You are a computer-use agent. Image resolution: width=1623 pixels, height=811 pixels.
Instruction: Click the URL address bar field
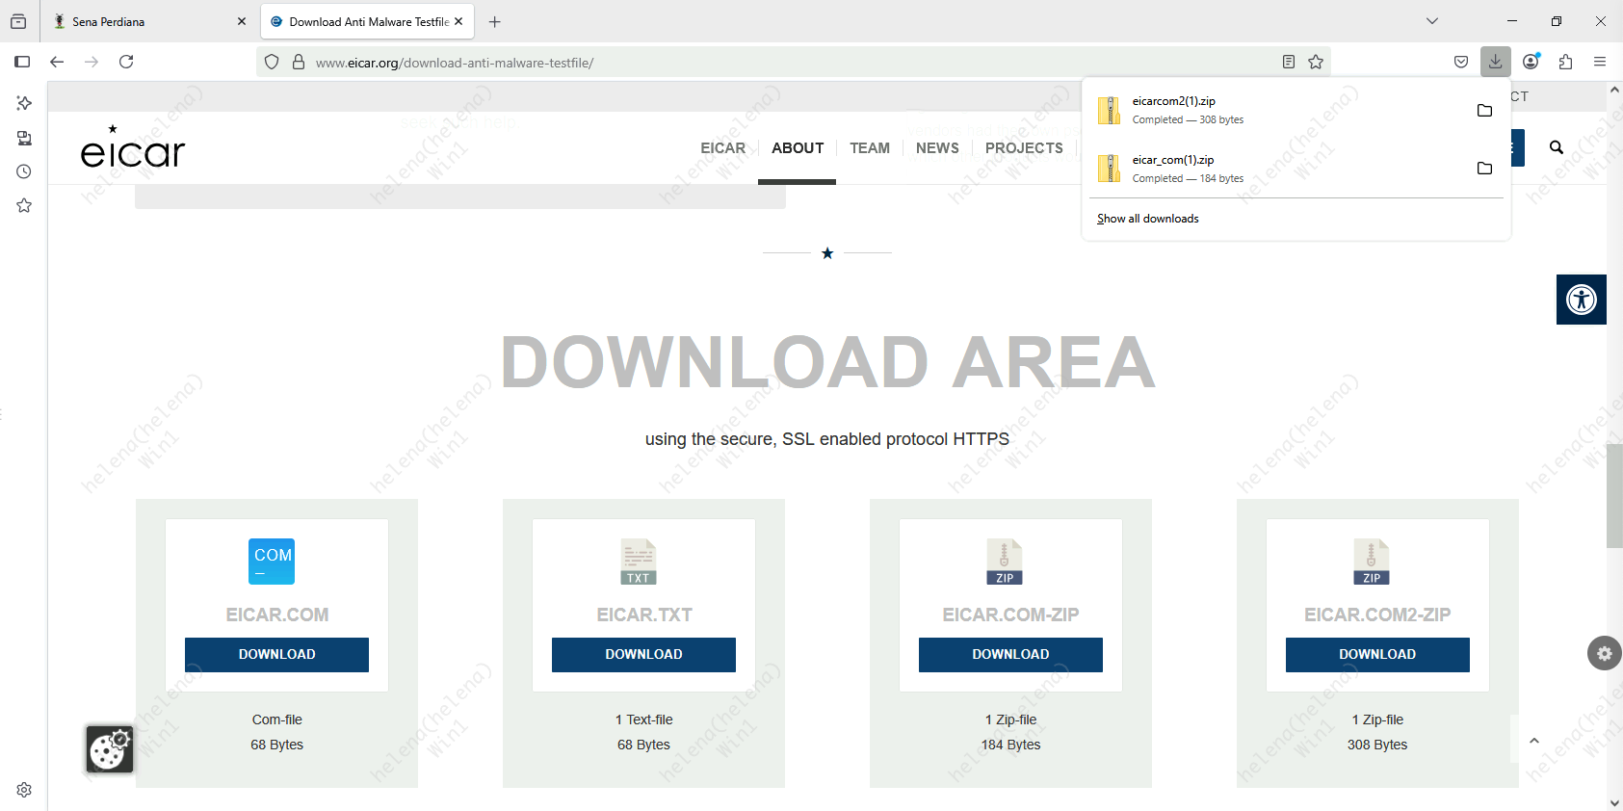click(771, 63)
